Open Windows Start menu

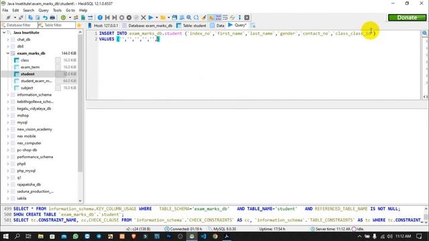pos(5,236)
